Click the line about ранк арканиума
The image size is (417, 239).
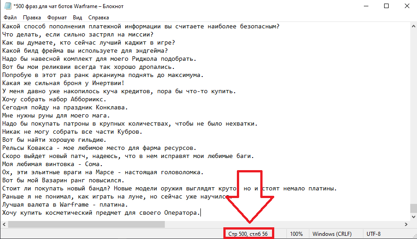coord(103,75)
